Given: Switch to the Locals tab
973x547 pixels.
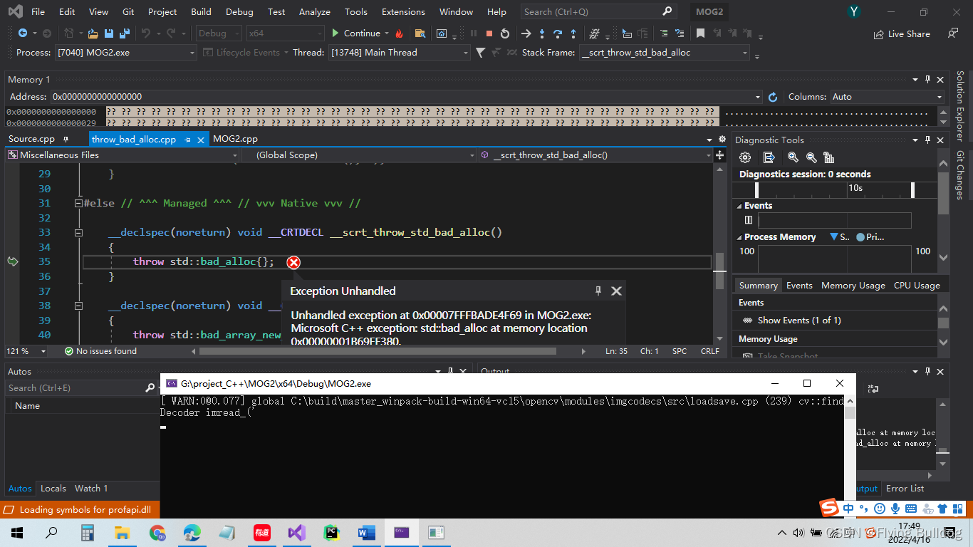Looking at the screenshot, I should point(53,489).
